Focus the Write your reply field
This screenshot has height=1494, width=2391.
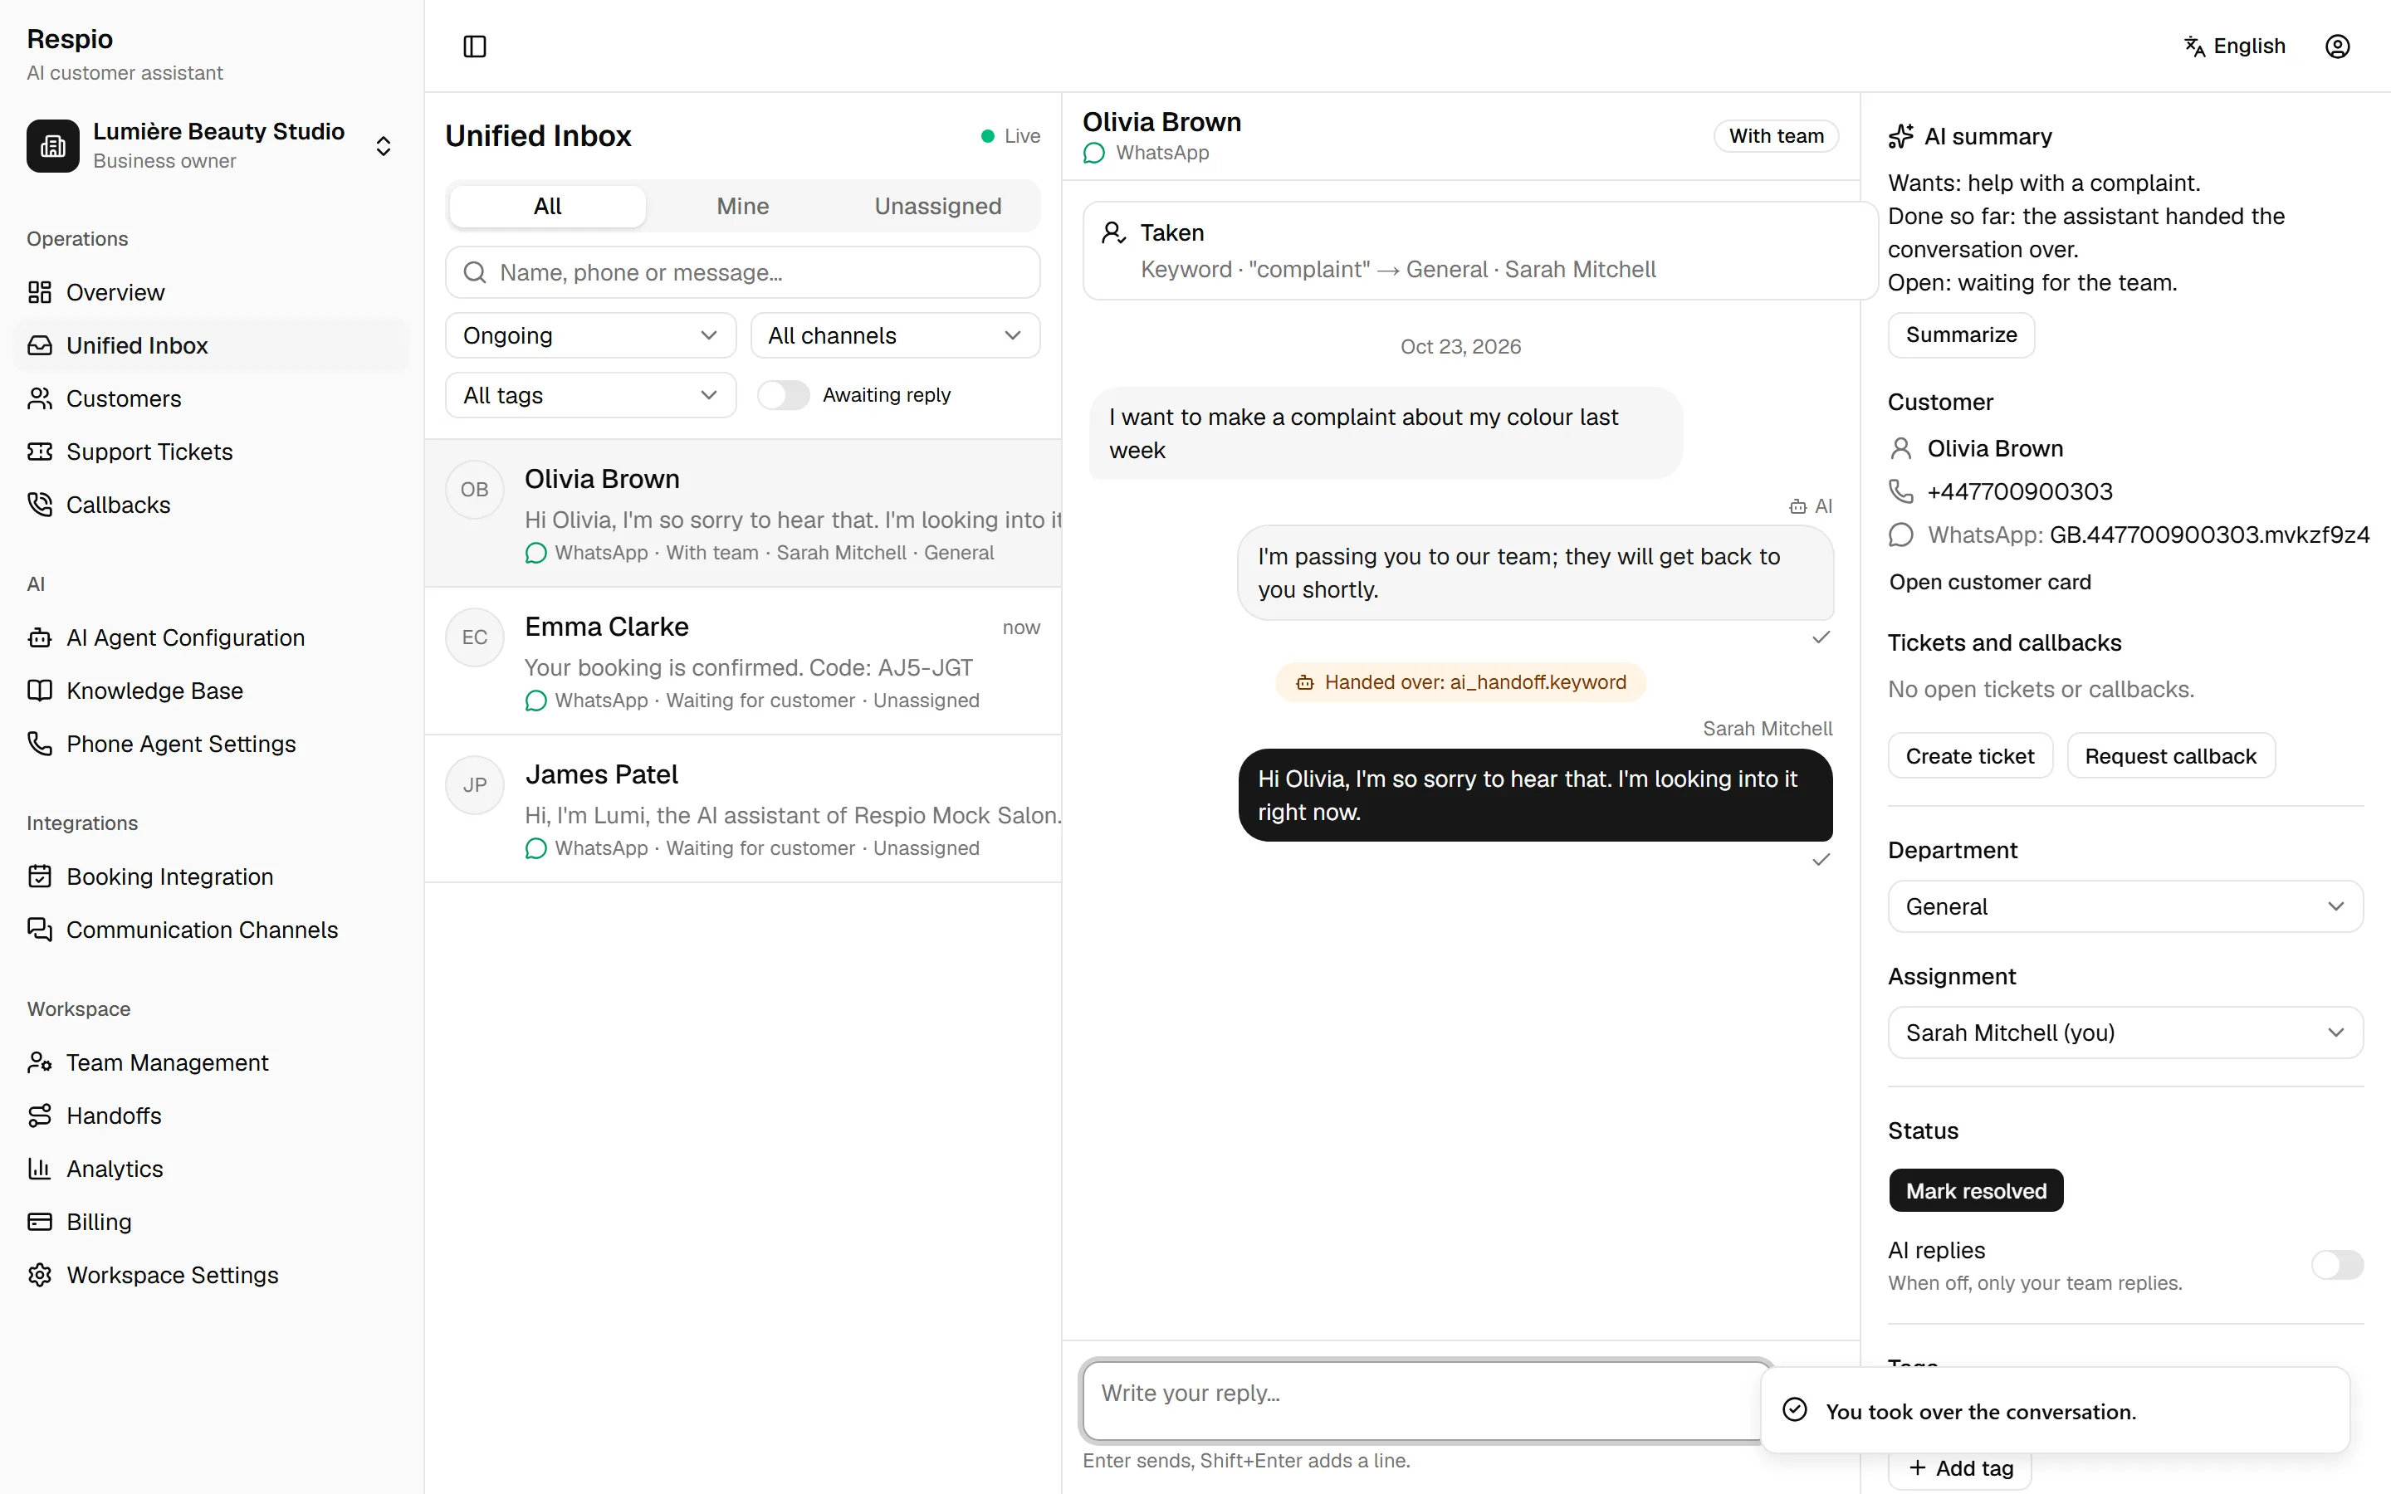point(1426,1400)
